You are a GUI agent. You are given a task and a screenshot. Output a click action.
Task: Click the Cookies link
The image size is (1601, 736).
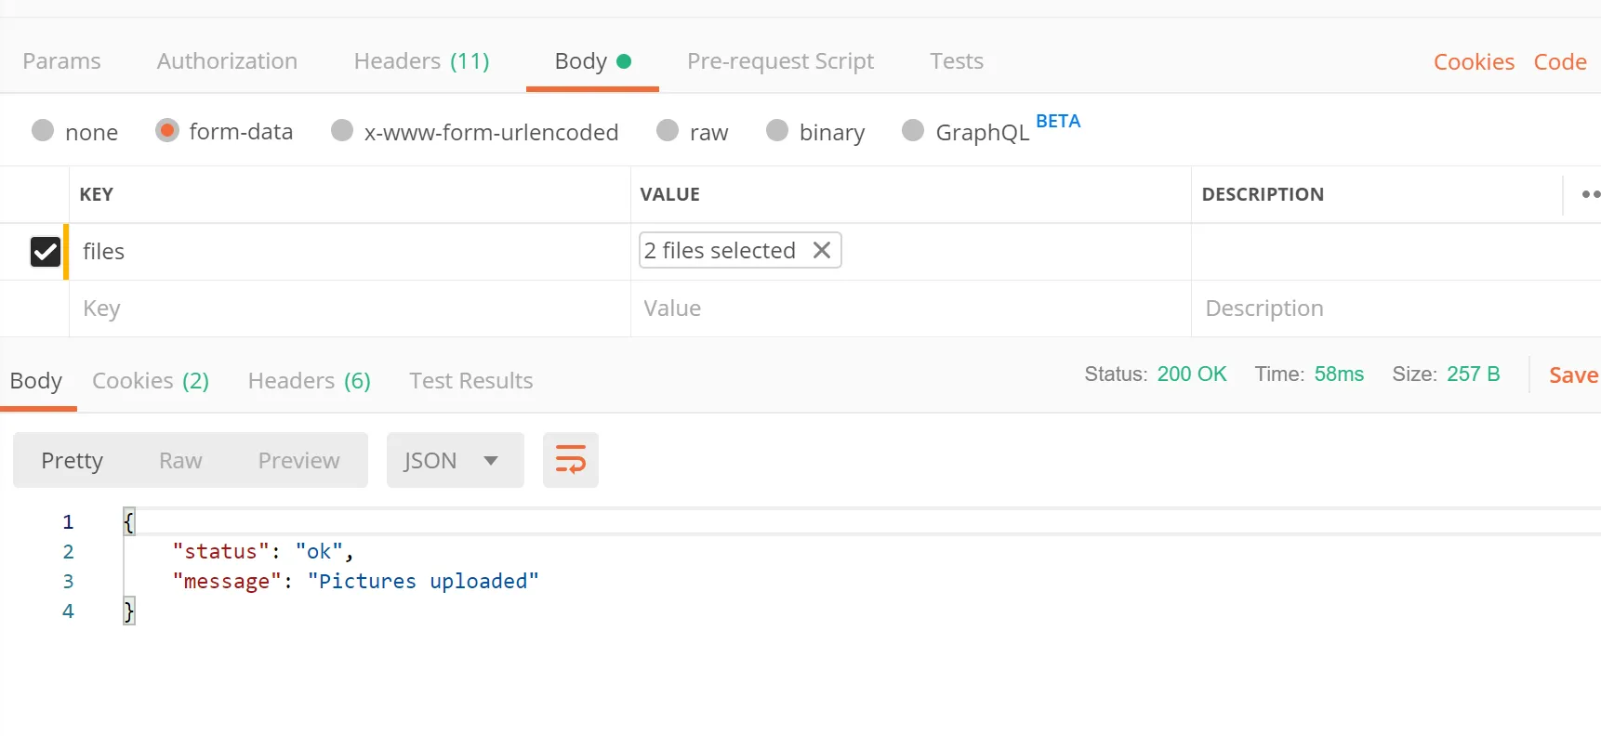pos(1474,62)
